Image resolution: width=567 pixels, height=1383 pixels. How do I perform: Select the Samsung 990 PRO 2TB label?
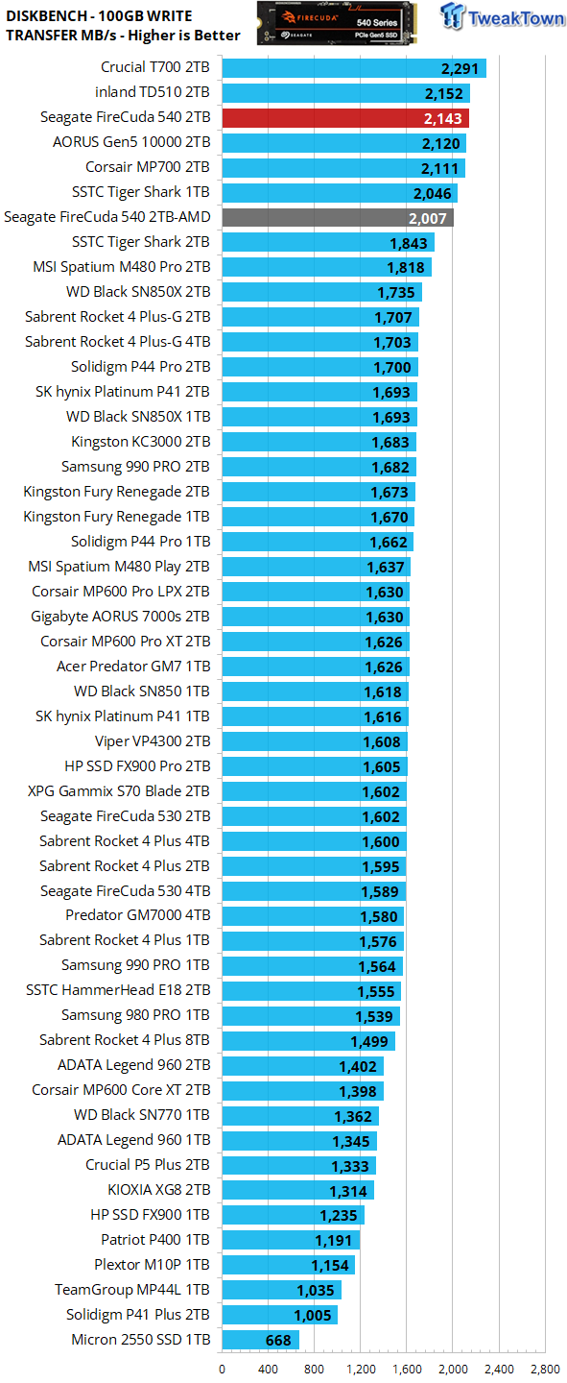pyautogui.click(x=136, y=467)
